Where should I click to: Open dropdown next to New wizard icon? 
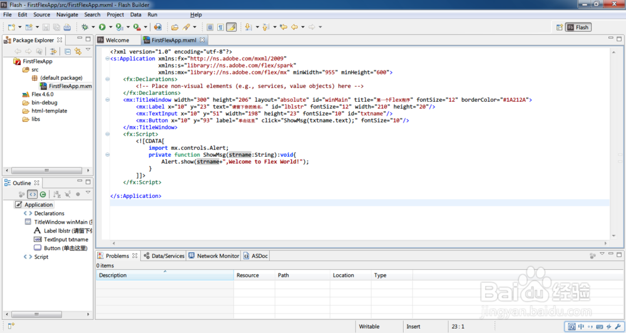[x=20, y=27]
